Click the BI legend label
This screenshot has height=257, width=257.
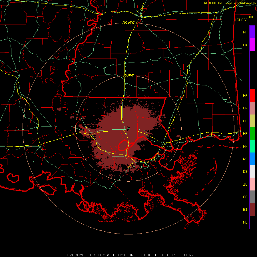pos(245,210)
